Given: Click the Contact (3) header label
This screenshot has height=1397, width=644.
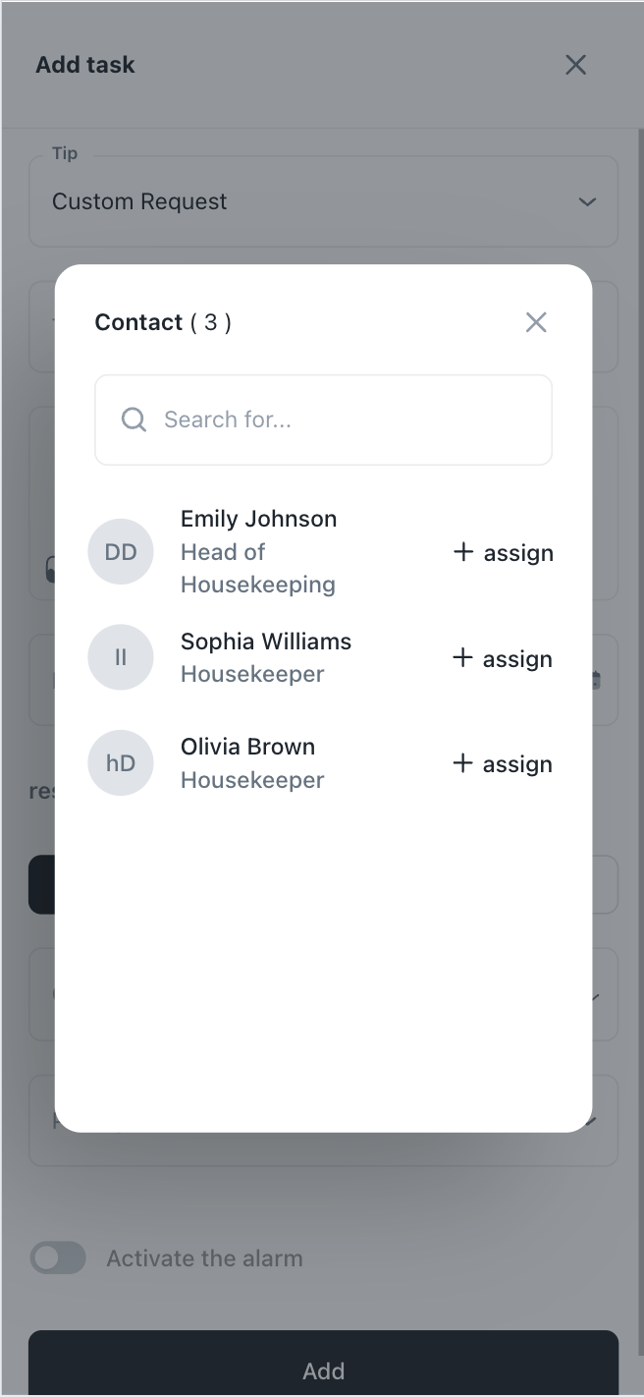Looking at the screenshot, I should [163, 321].
